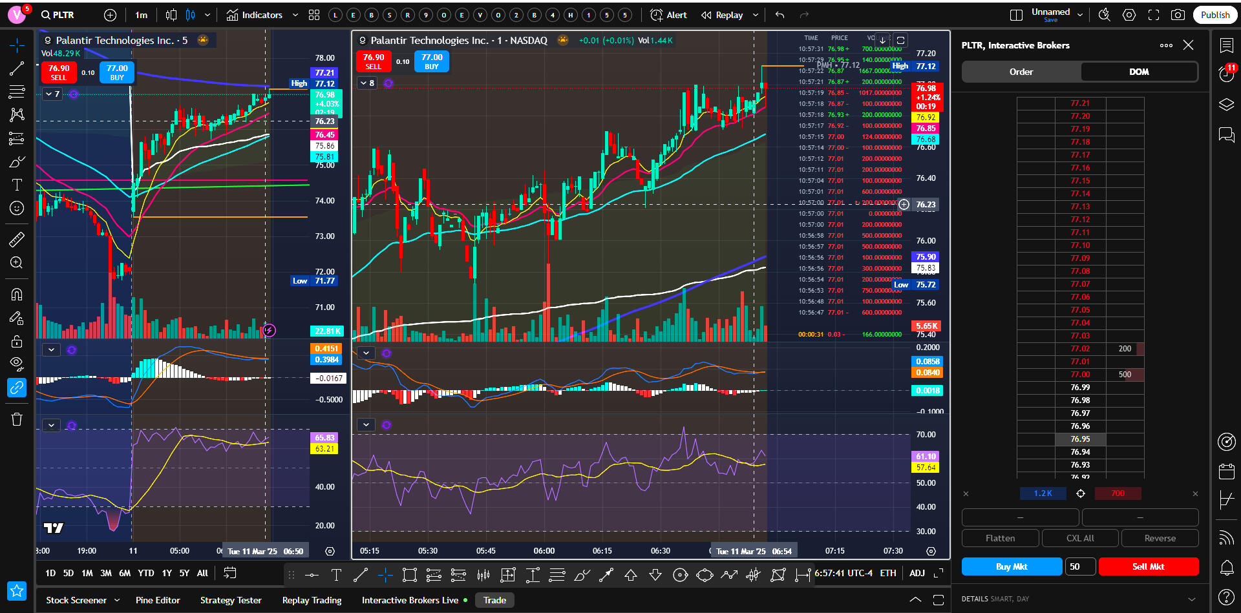Select the Trend Line drawing tool

click(x=17, y=68)
